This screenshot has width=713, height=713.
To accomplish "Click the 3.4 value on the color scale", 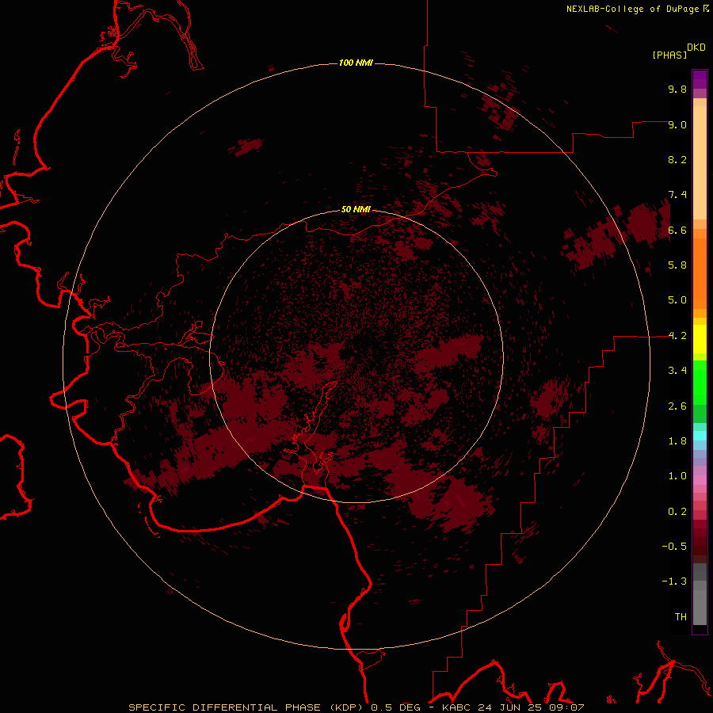I will [677, 371].
